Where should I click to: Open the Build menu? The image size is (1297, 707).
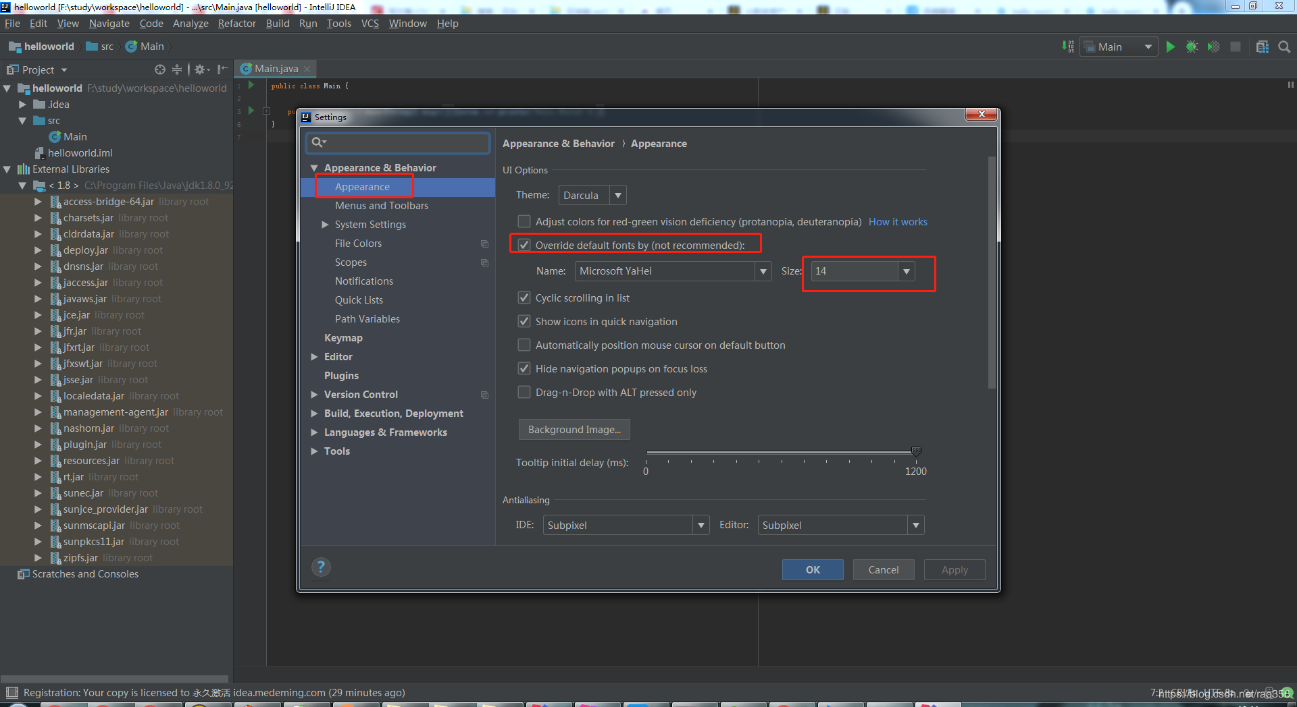coord(278,24)
